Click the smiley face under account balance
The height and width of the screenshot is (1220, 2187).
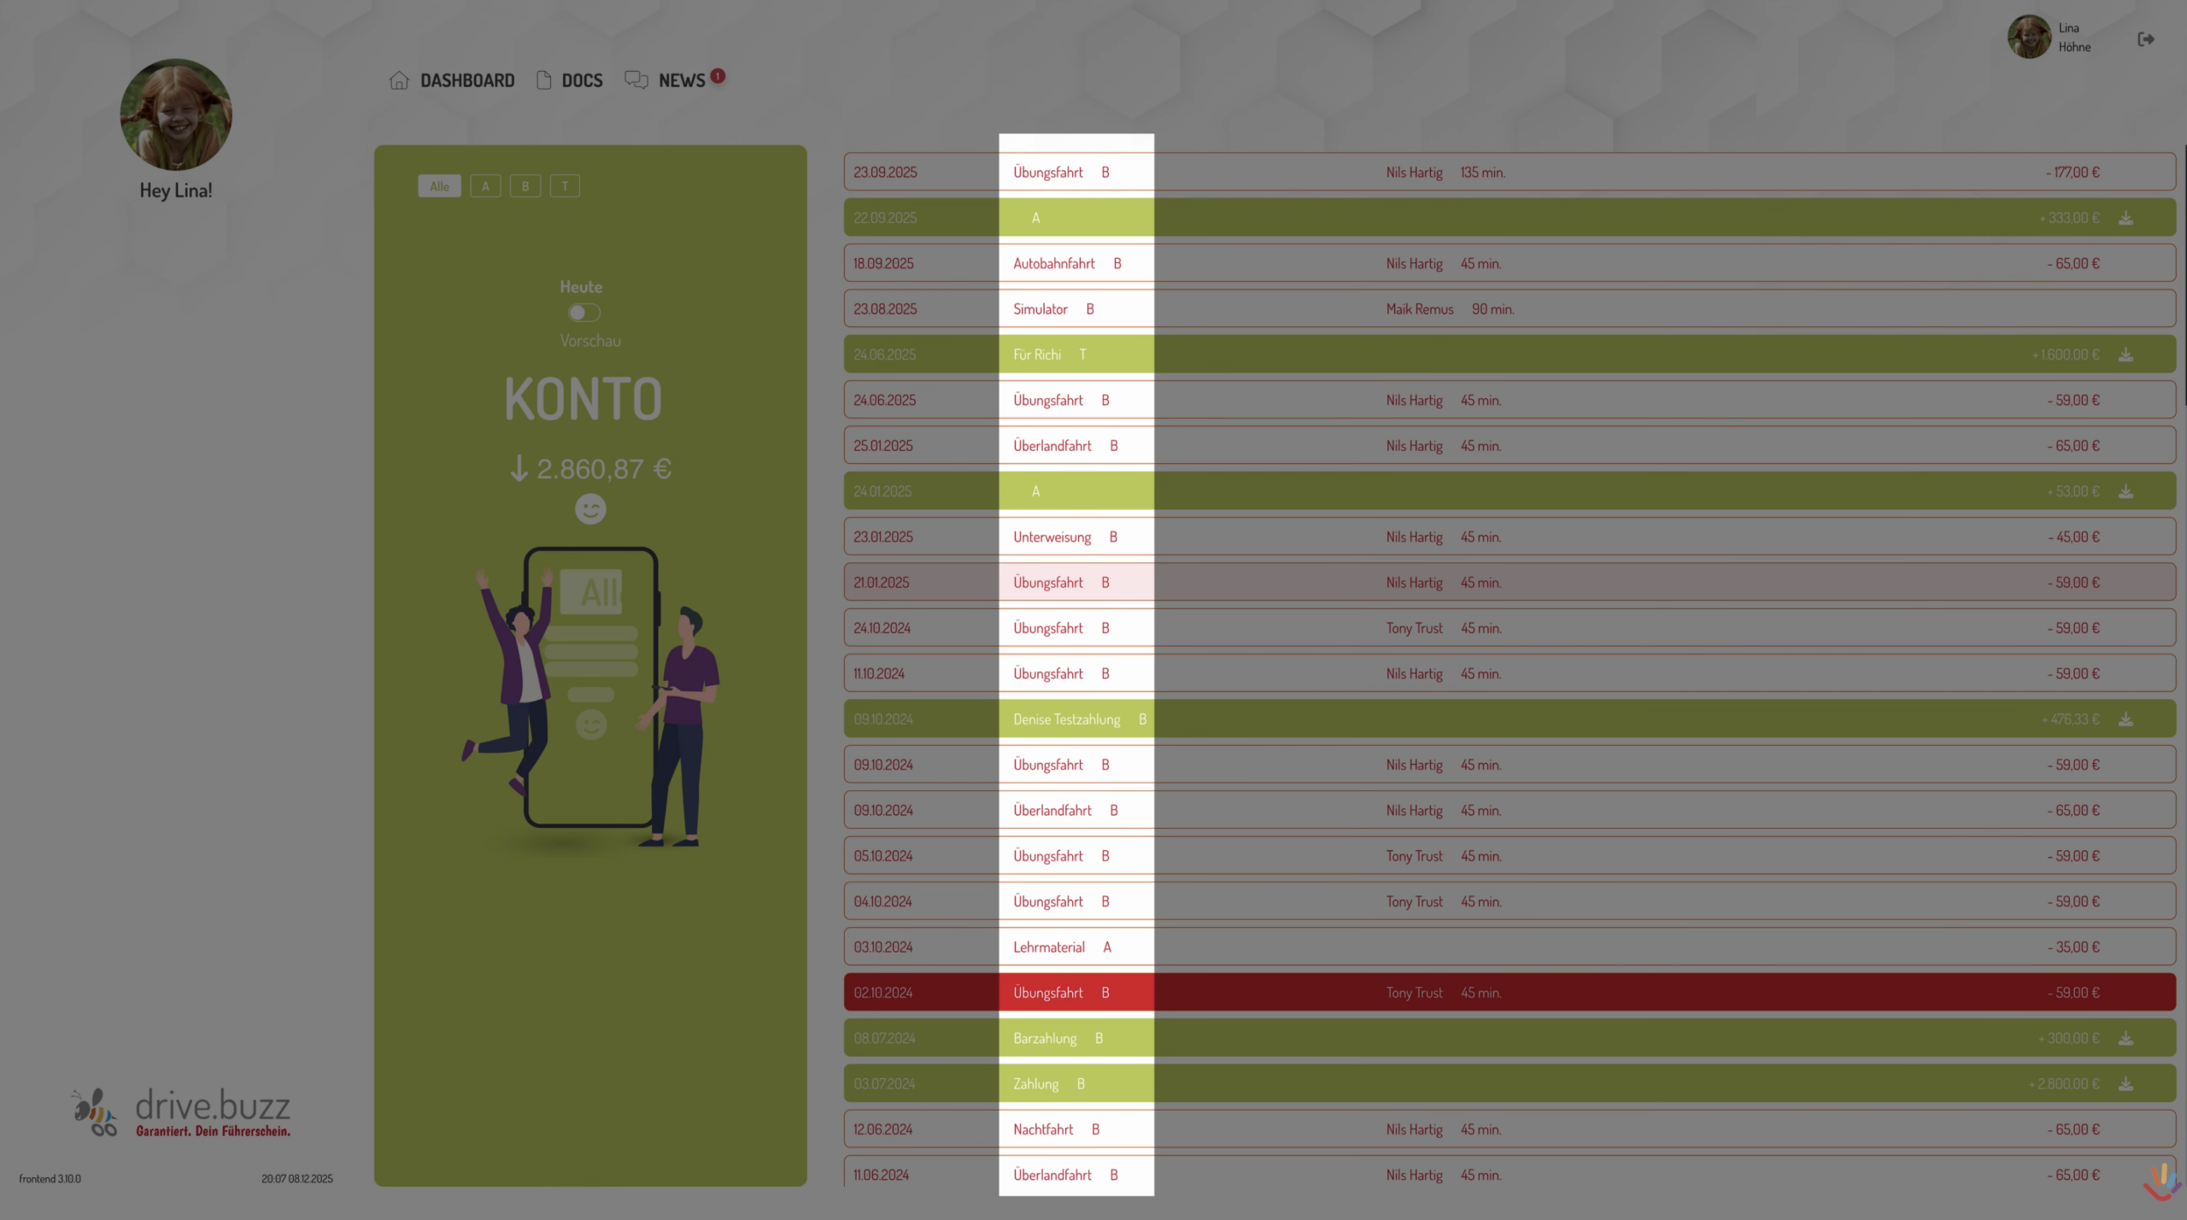point(589,509)
